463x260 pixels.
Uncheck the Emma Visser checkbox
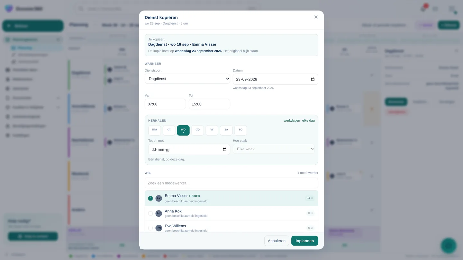click(150, 198)
